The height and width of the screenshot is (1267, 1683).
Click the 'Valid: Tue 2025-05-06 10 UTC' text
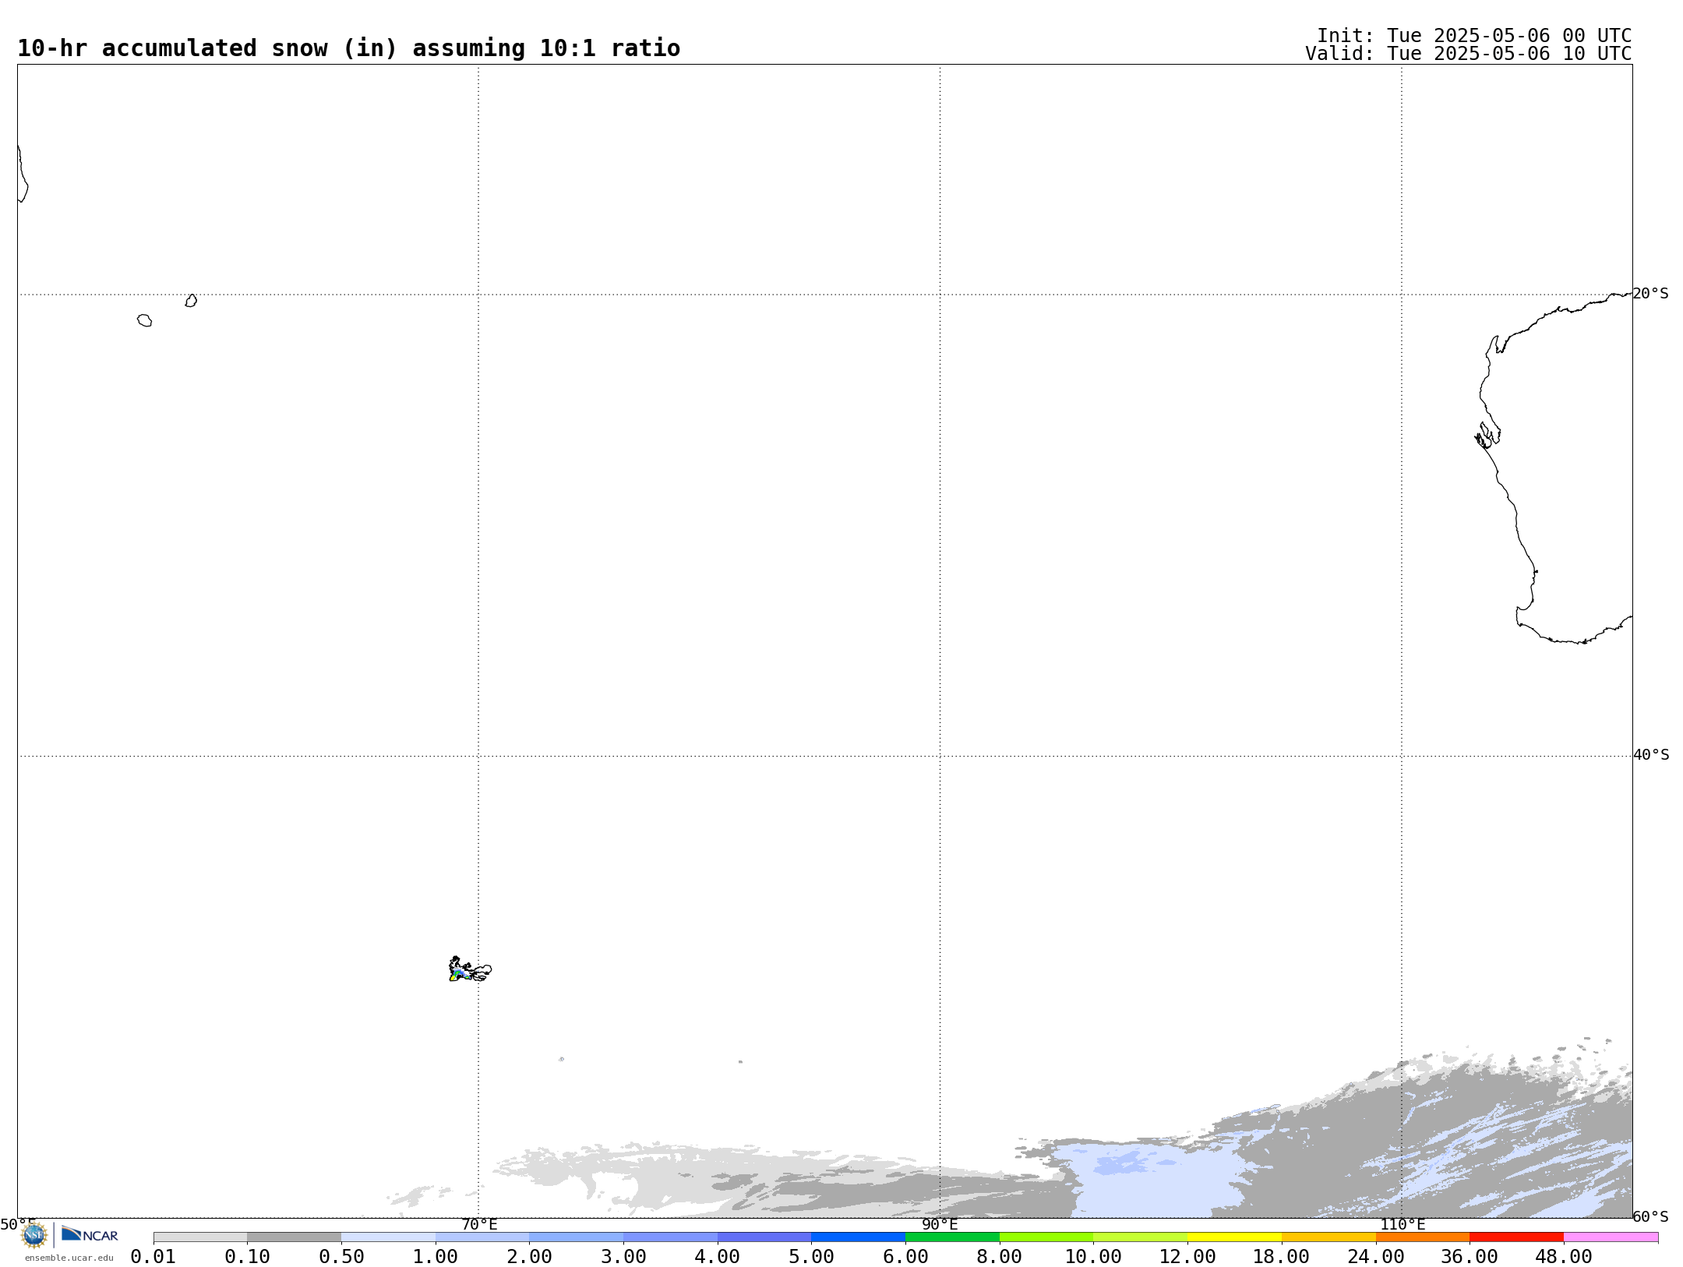pyautogui.click(x=1469, y=54)
